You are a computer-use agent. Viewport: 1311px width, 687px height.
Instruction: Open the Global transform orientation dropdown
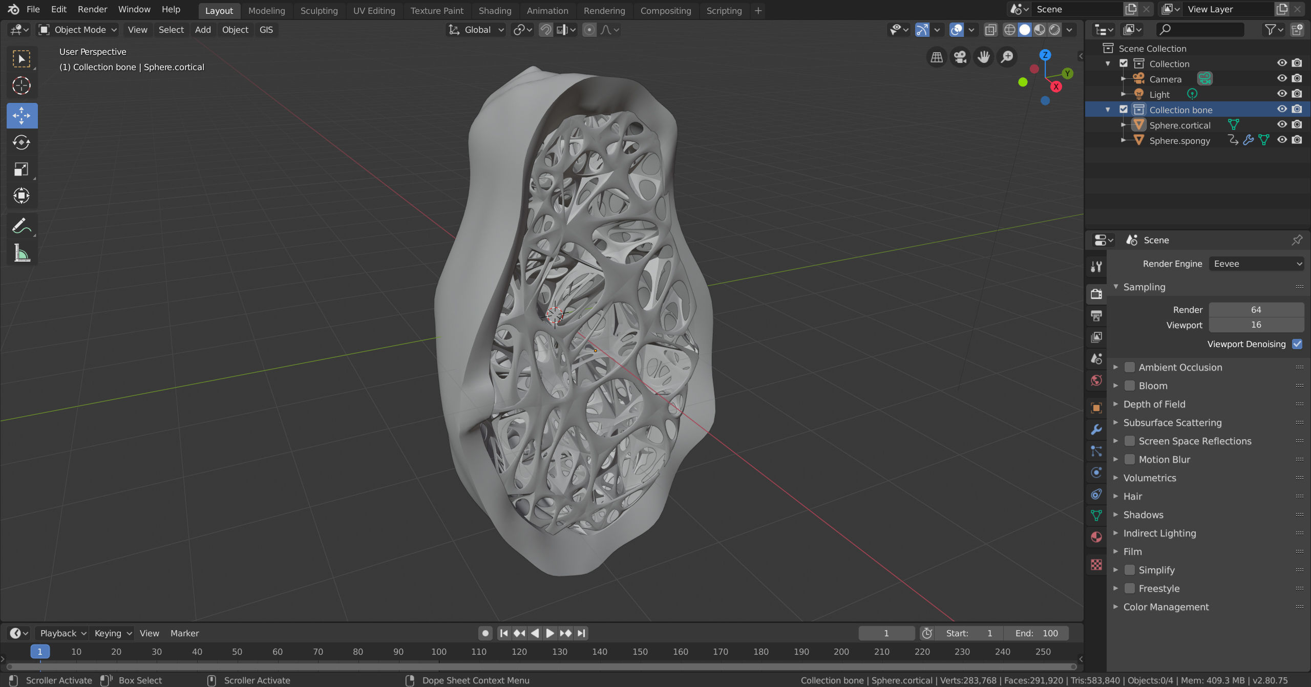[x=476, y=30]
